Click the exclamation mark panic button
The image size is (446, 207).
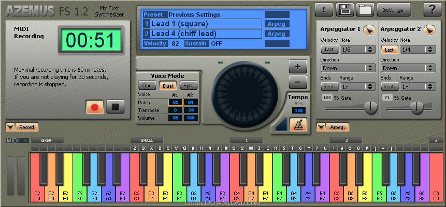[324, 10]
